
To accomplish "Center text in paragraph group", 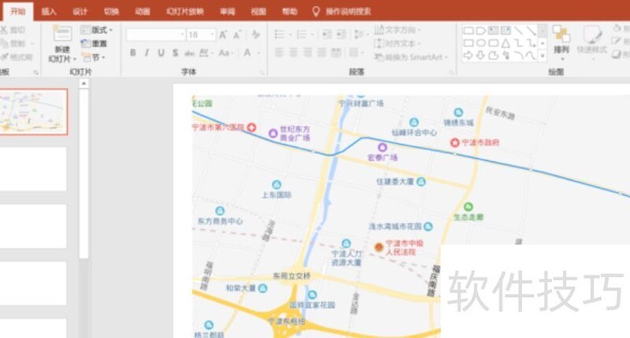I will (293, 53).
